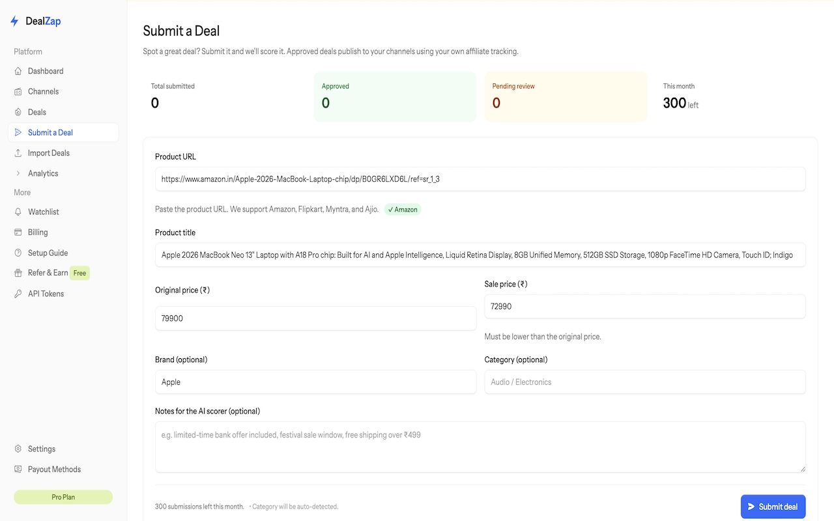This screenshot has width=834, height=521.
Task: Click the Approved stat card
Action: [395, 96]
